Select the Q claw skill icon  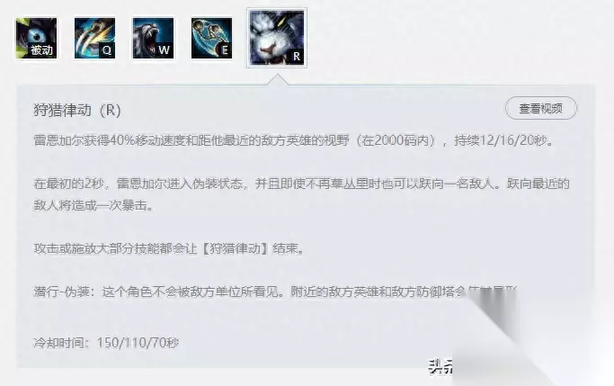click(x=94, y=39)
